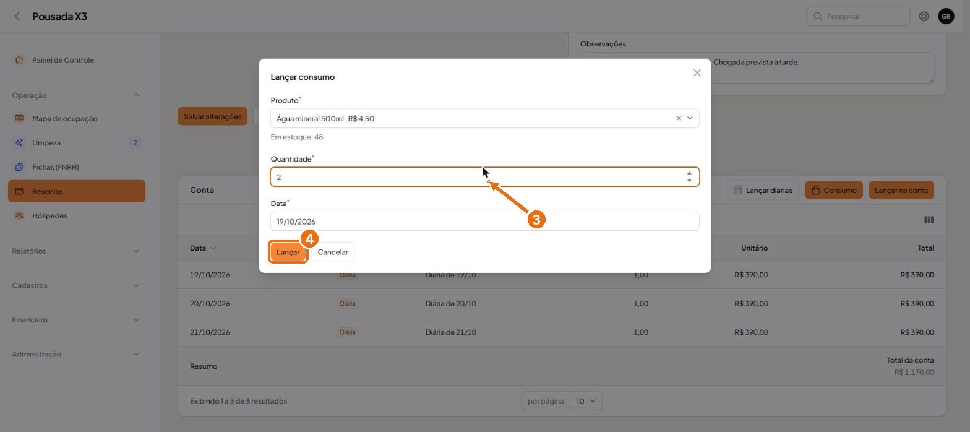Click the Fichas (FNRH) document icon
970x432 pixels.
[19, 167]
